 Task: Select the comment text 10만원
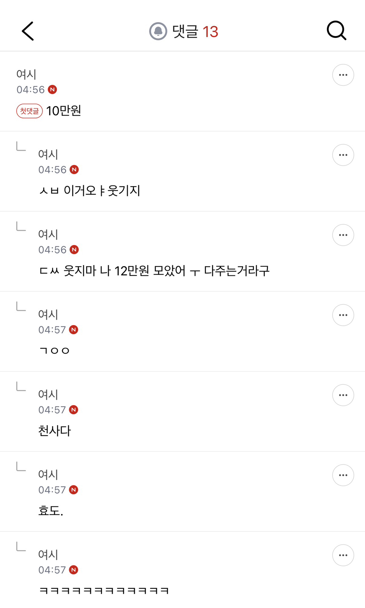(64, 111)
